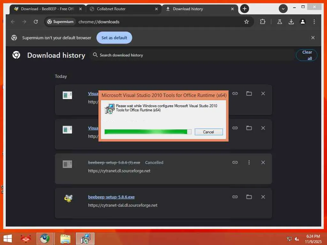Click the https://cytranet-dal.dl.sourceforge.net URL
The image size is (327, 245).
pyautogui.click(x=123, y=205)
